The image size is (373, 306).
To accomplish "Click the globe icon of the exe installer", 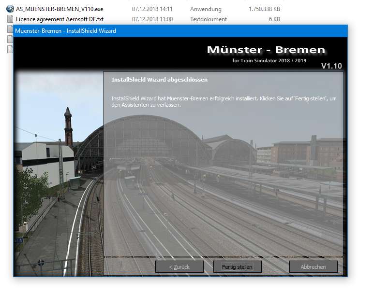I will tap(10, 9).
